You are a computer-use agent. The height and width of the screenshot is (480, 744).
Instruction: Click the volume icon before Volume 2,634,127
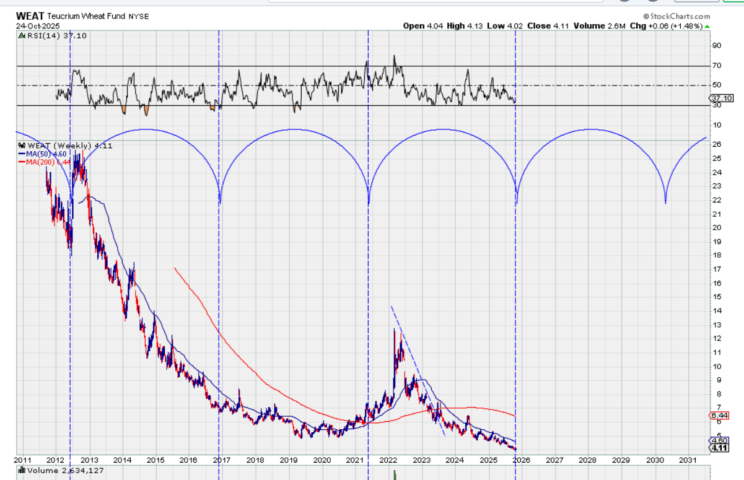click(22, 469)
